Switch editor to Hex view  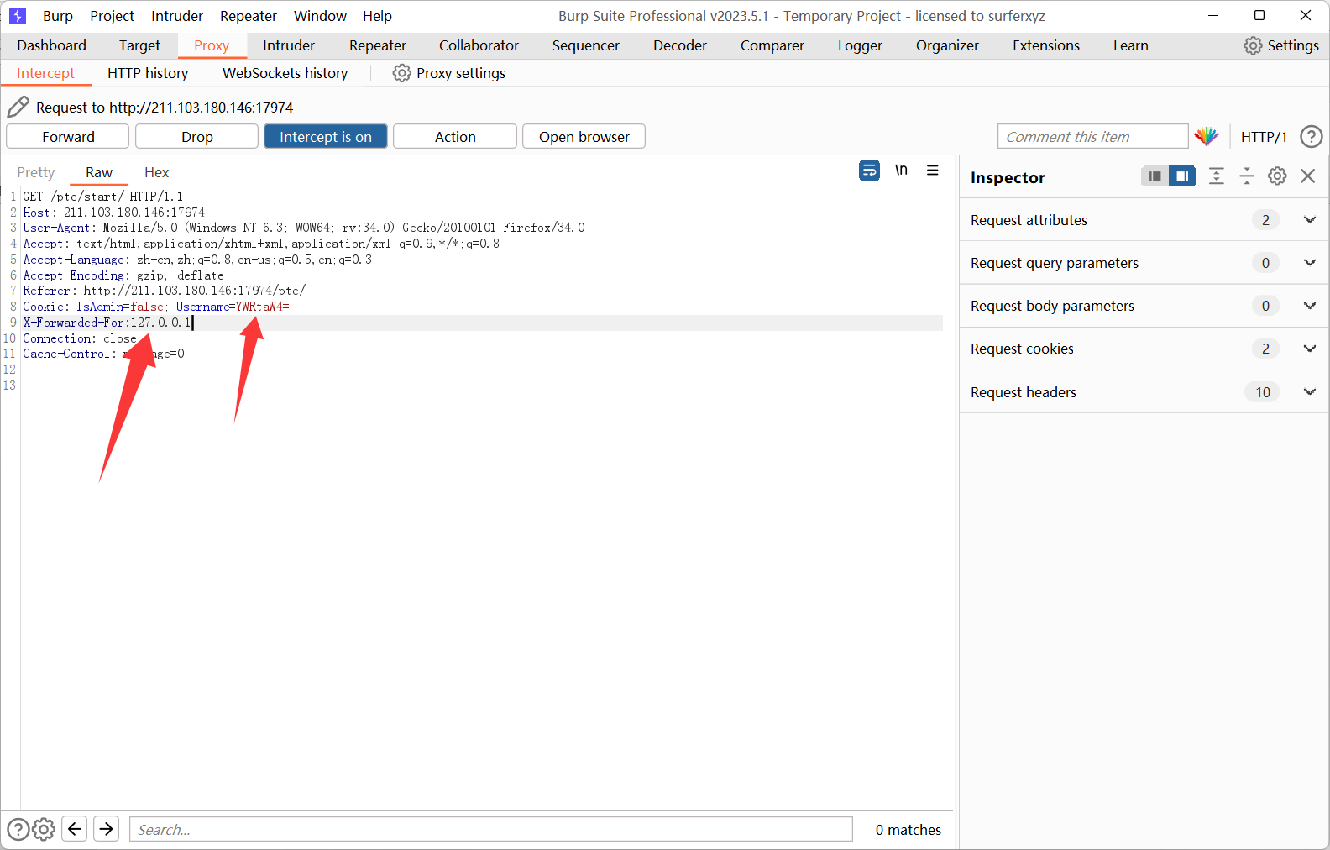(x=156, y=172)
